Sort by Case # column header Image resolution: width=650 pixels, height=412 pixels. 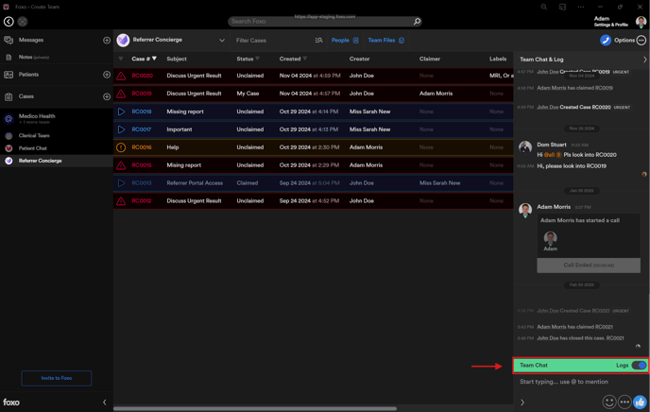coord(144,59)
